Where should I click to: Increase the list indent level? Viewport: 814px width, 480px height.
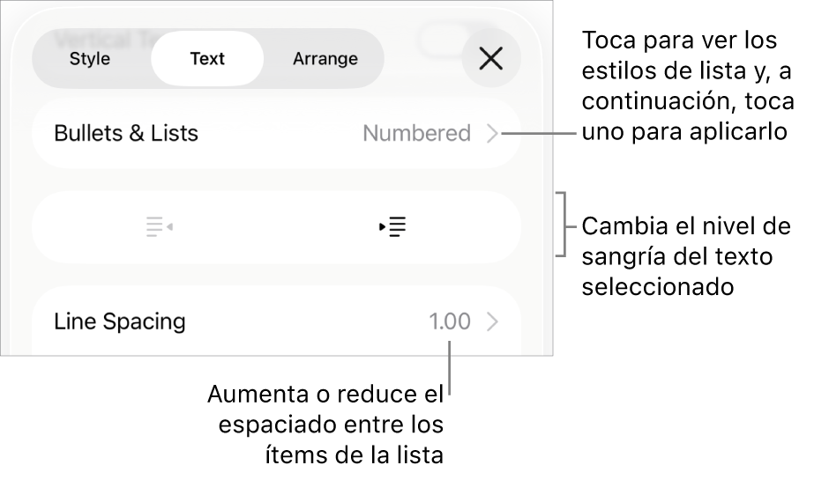click(x=392, y=227)
